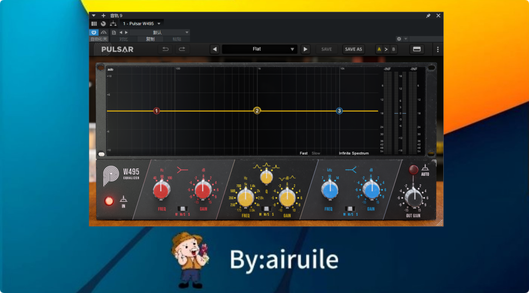Click the undo arrow button
This screenshot has width=529, height=293.
pyautogui.click(x=165, y=49)
